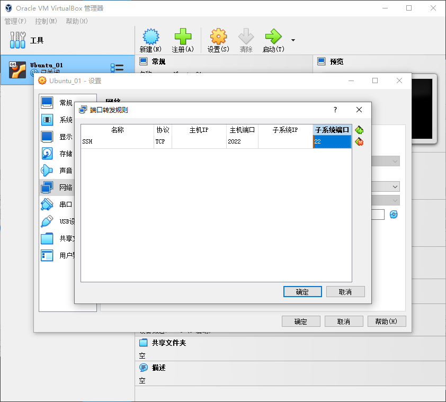
Task: Select User Interface settings category icon
Action: pyautogui.click(x=47, y=255)
